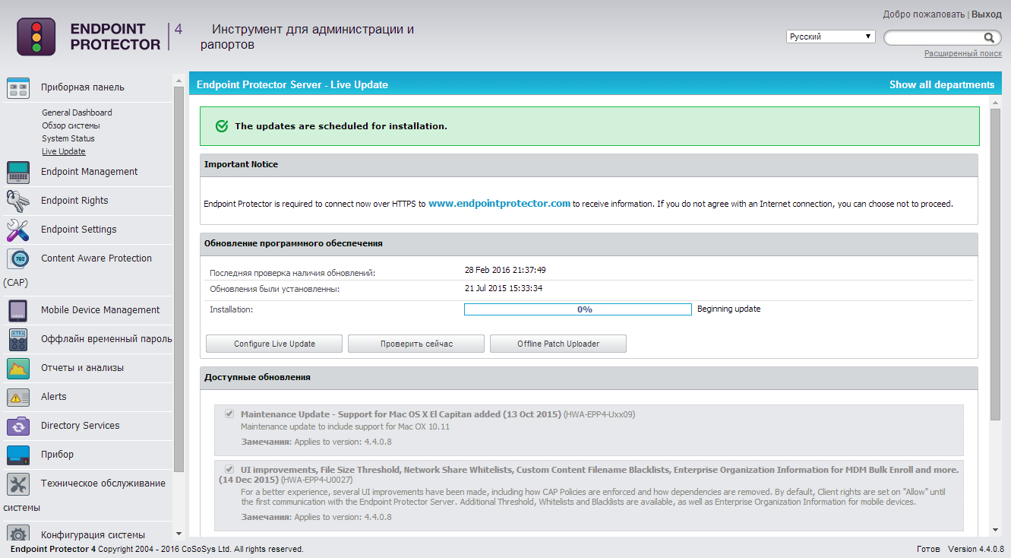Click the sidebar vertical scrollbar thumb
The width and height of the screenshot is (1011, 558).
[179, 279]
